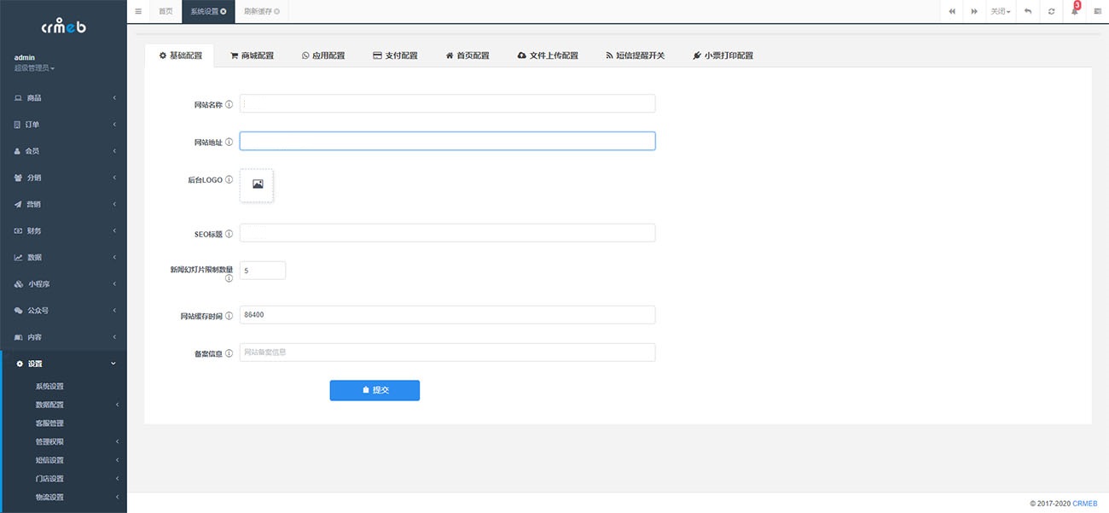Select the 小票打印配置 config tab
Screen dimensions: 1109x513
tap(723, 55)
